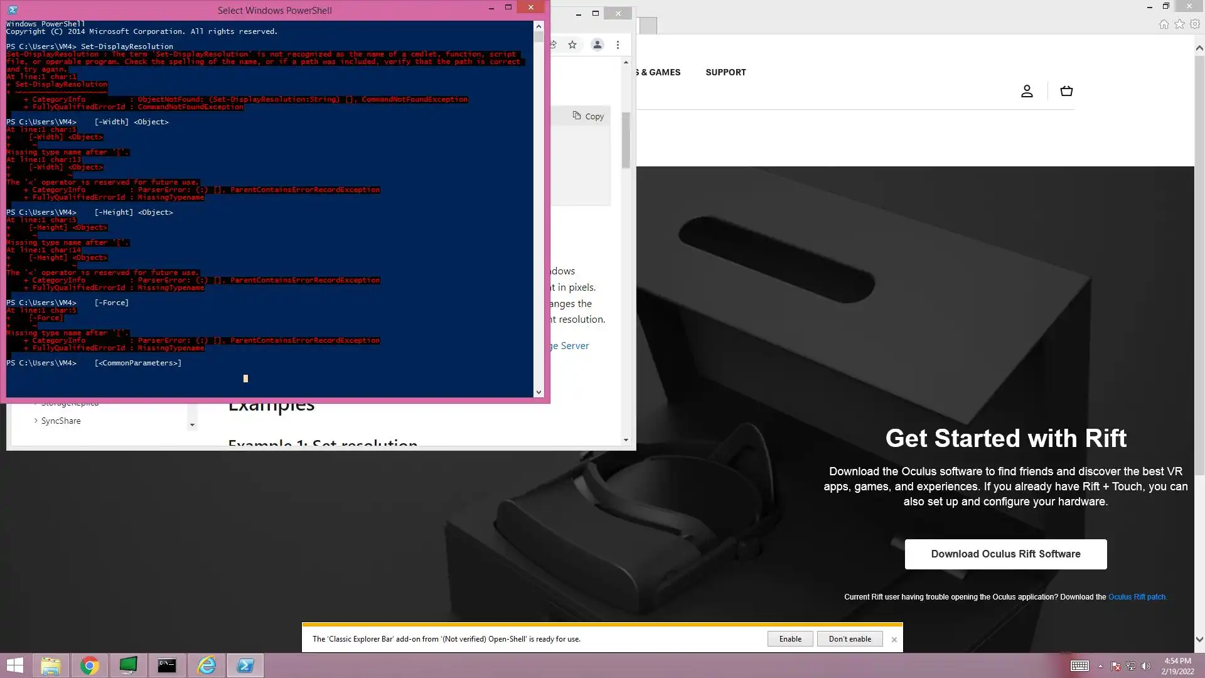Open APPS & GAMES navigation item
1205x678 pixels.
[658, 72]
